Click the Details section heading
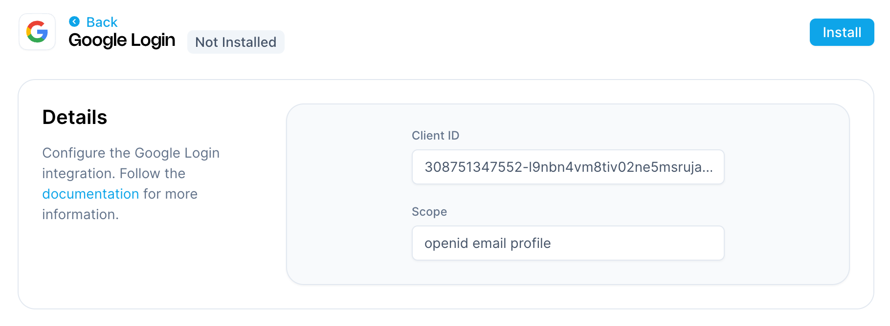Screen dimensions: 890x326 click(x=74, y=117)
